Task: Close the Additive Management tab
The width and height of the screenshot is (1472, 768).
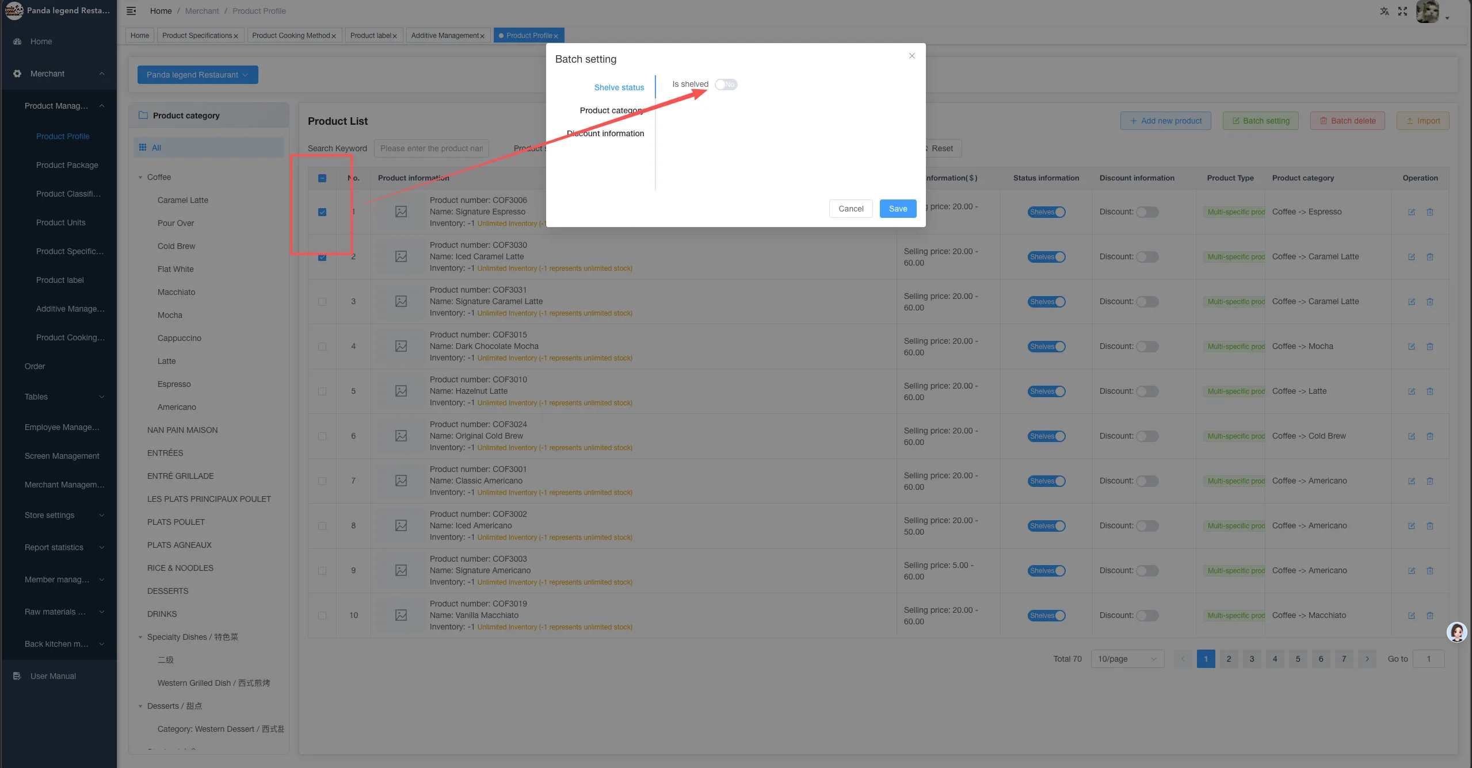Action: 482,36
